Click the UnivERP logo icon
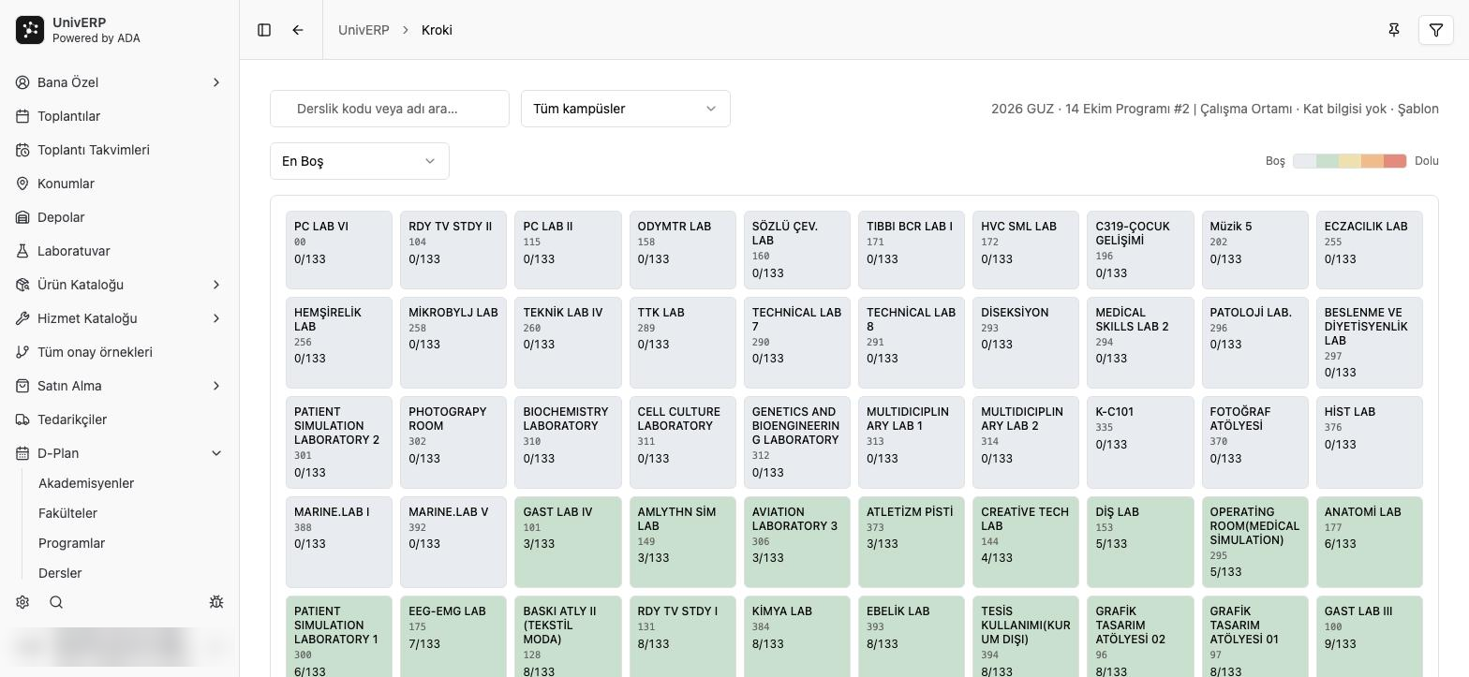The height and width of the screenshot is (677, 1469). (30, 30)
